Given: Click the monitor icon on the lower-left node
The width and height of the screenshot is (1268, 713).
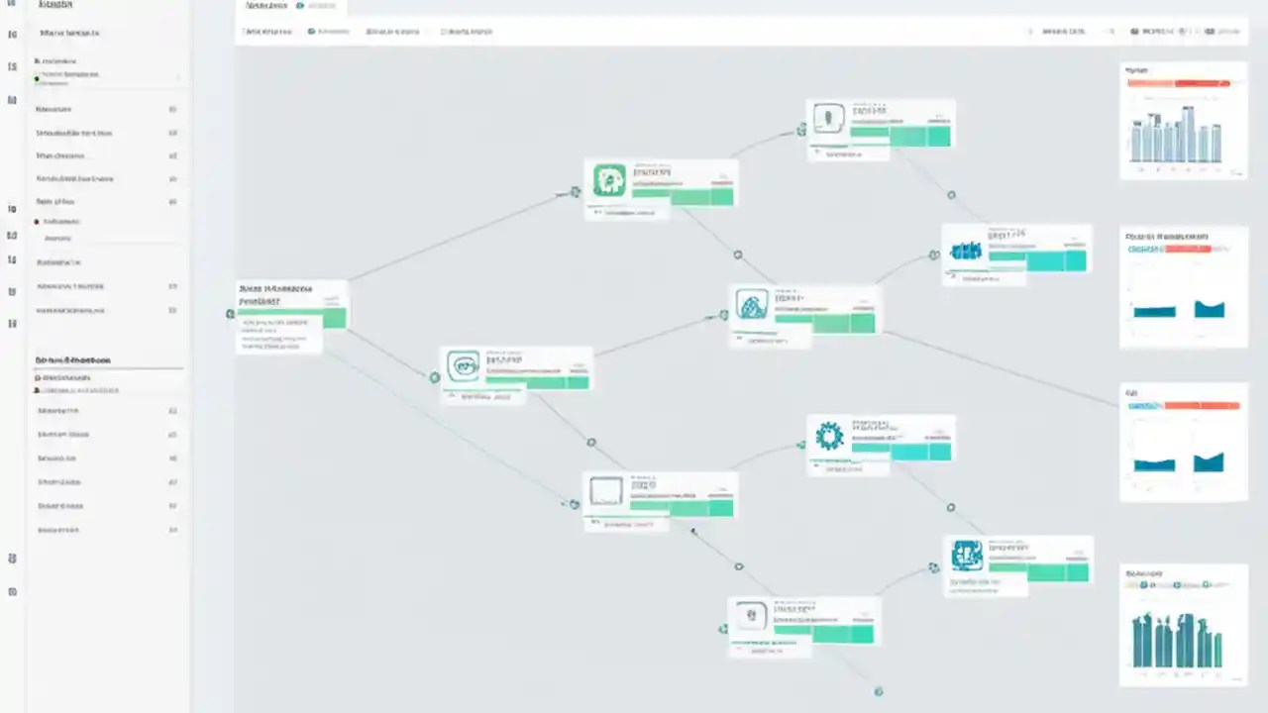Looking at the screenshot, I should (605, 489).
